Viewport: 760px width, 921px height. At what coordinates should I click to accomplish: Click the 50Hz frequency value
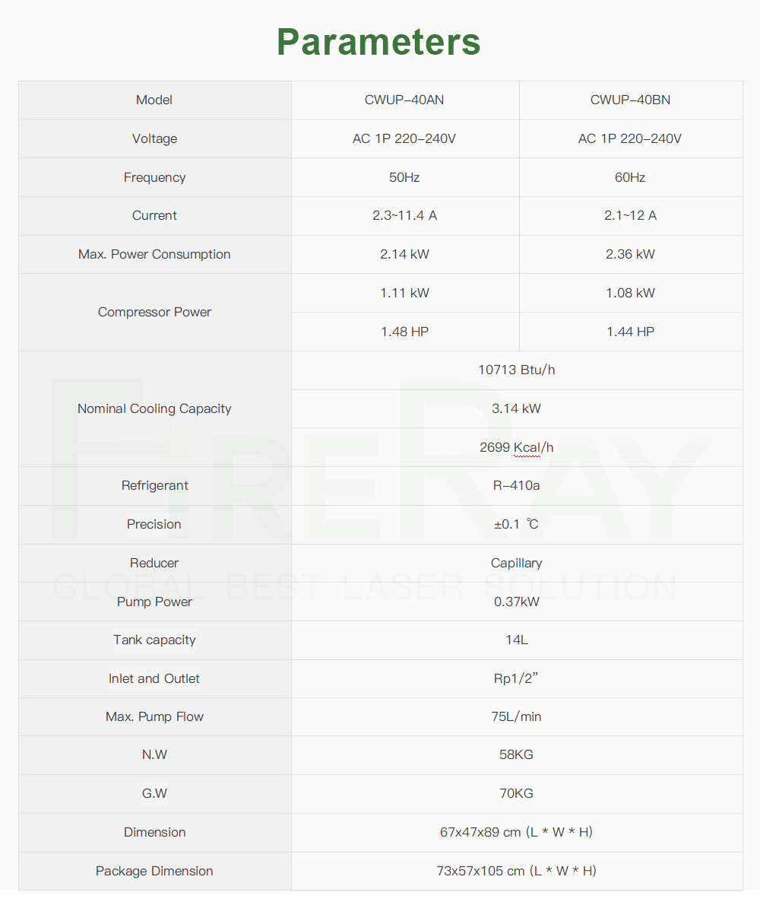[x=404, y=178]
